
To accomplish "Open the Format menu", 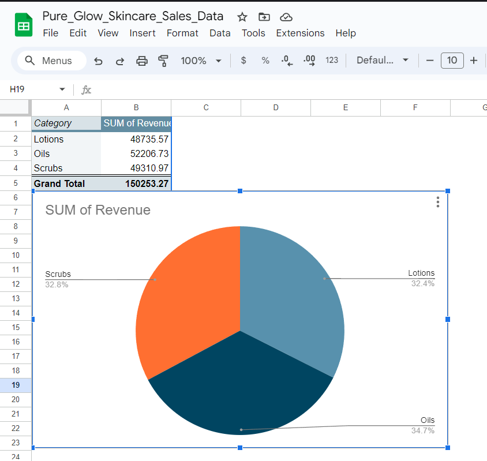I will [182, 33].
